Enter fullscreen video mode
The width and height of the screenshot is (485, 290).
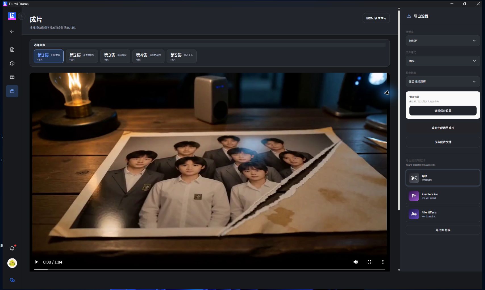pyautogui.click(x=369, y=262)
